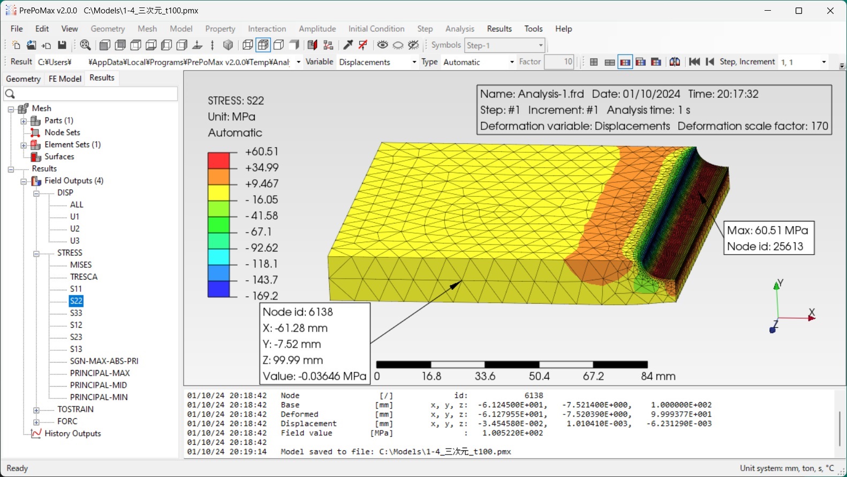The image size is (847, 477).
Task: Click the Section view icon
Action: pyautogui.click(x=313, y=45)
